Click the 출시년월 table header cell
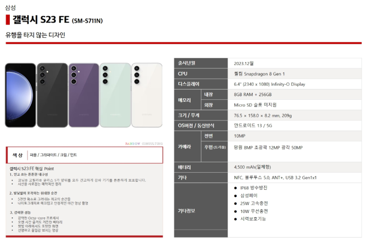Image resolution: width=365 pixels, height=240 pixels. (201, 63)
